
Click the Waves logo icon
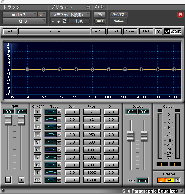173,31
